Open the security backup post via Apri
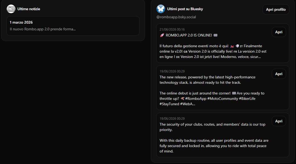Screen dimensions: 296x164 pyautogui.click(x=279, y=121)
